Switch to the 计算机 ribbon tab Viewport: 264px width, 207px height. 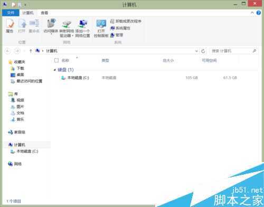pyautogui.click(x=28, y=13)
